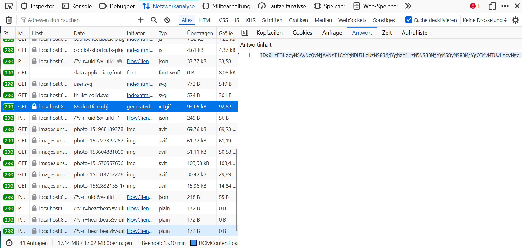The width and height of the screenshot is (522, 248).
Task: Open request blocking panel icon
Action: (167, 20)
